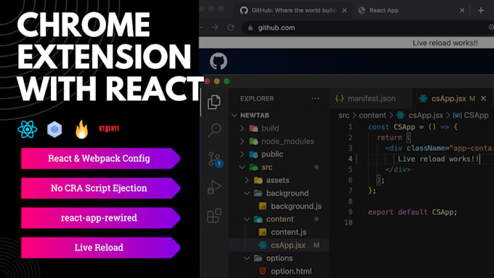The height and width of the screenshot is (278, 494).
Task: Collapse the options folder chevron
Action: coord(247,258)
